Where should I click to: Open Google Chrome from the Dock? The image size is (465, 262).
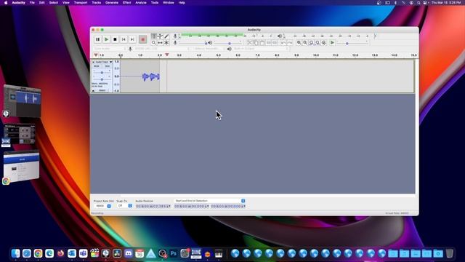click(x=38, y=253)
